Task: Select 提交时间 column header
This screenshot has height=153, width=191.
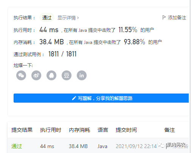Action: [126, 130]
